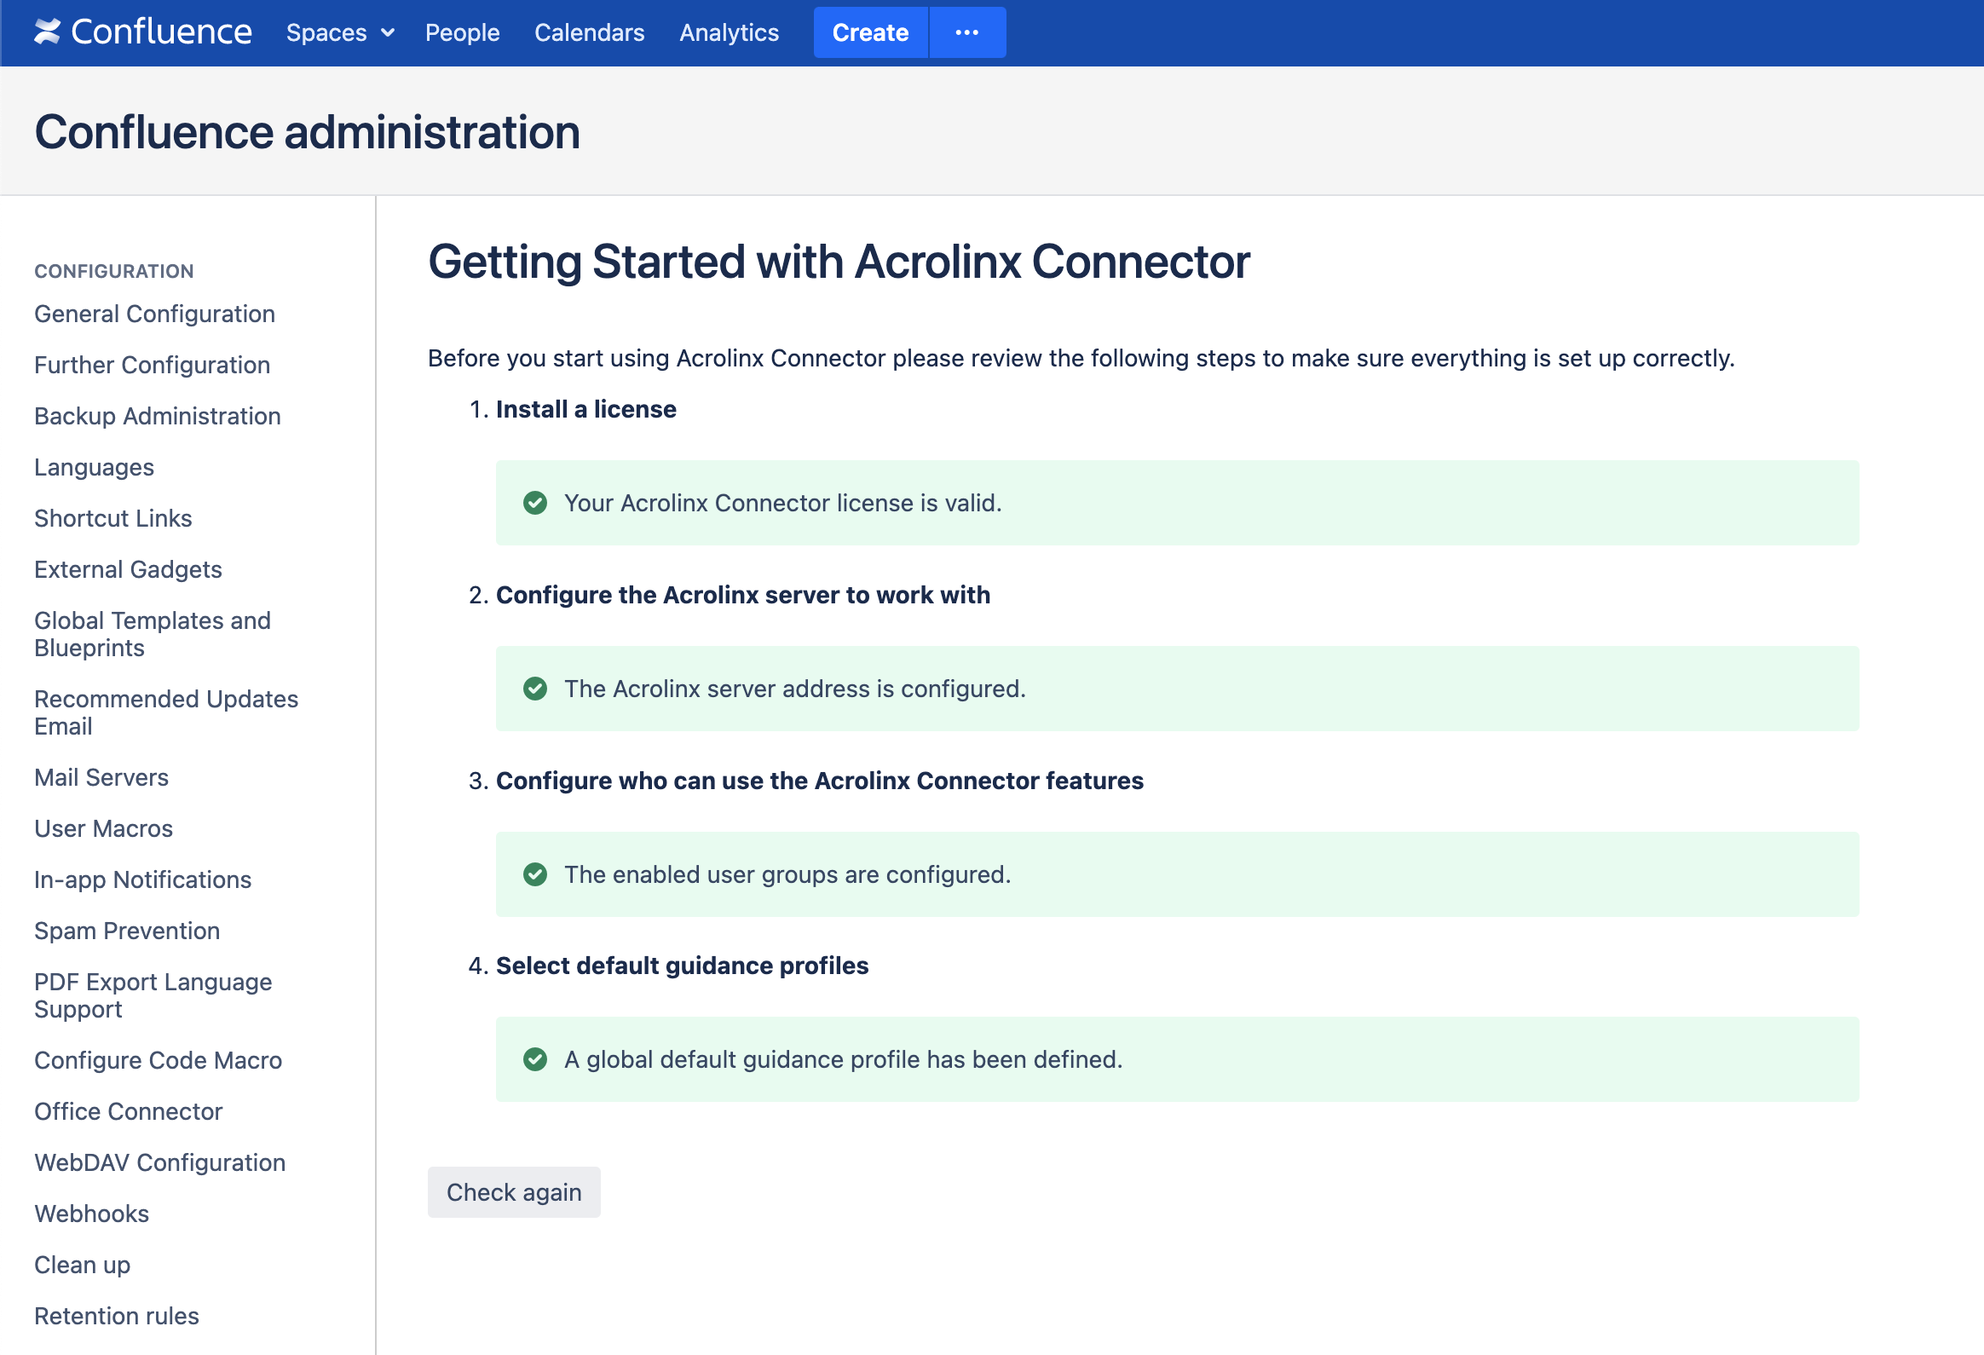The image size is (1984, 1355).
Task: Open External Gadgets page
Action: (128, 569)
